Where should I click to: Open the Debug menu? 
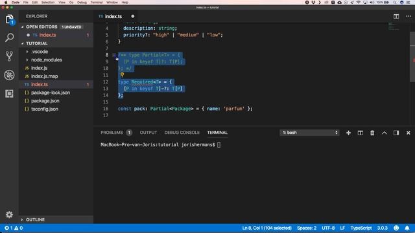point(82,3)
